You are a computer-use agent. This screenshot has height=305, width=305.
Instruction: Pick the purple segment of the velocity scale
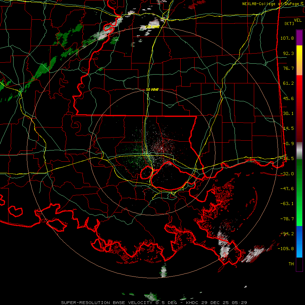coord(299,38)
